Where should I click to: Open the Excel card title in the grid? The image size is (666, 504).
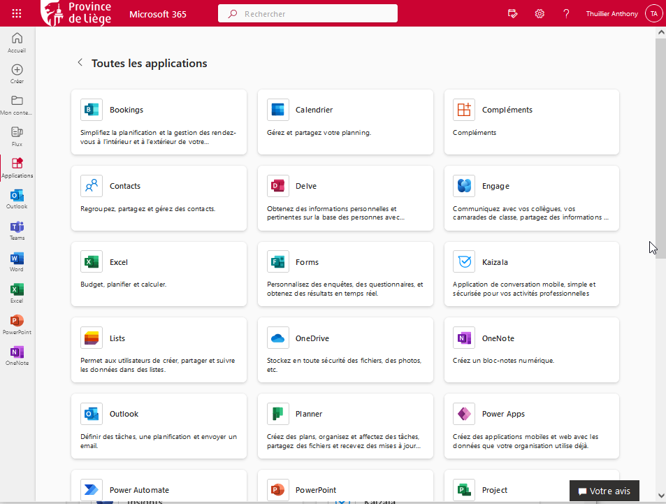click(119, 262)
